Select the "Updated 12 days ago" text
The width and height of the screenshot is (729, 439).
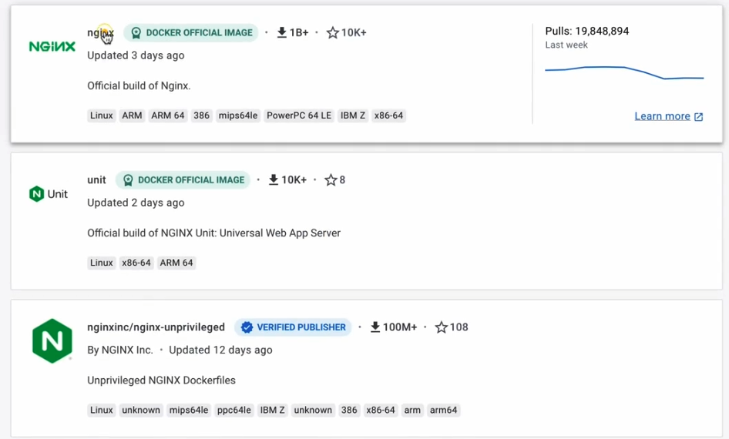click(x=221, y=350)
